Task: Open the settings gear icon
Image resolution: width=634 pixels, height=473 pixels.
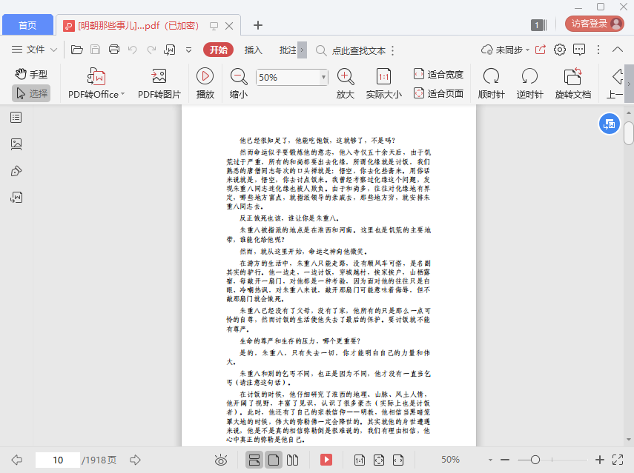Action: (560, 50)
